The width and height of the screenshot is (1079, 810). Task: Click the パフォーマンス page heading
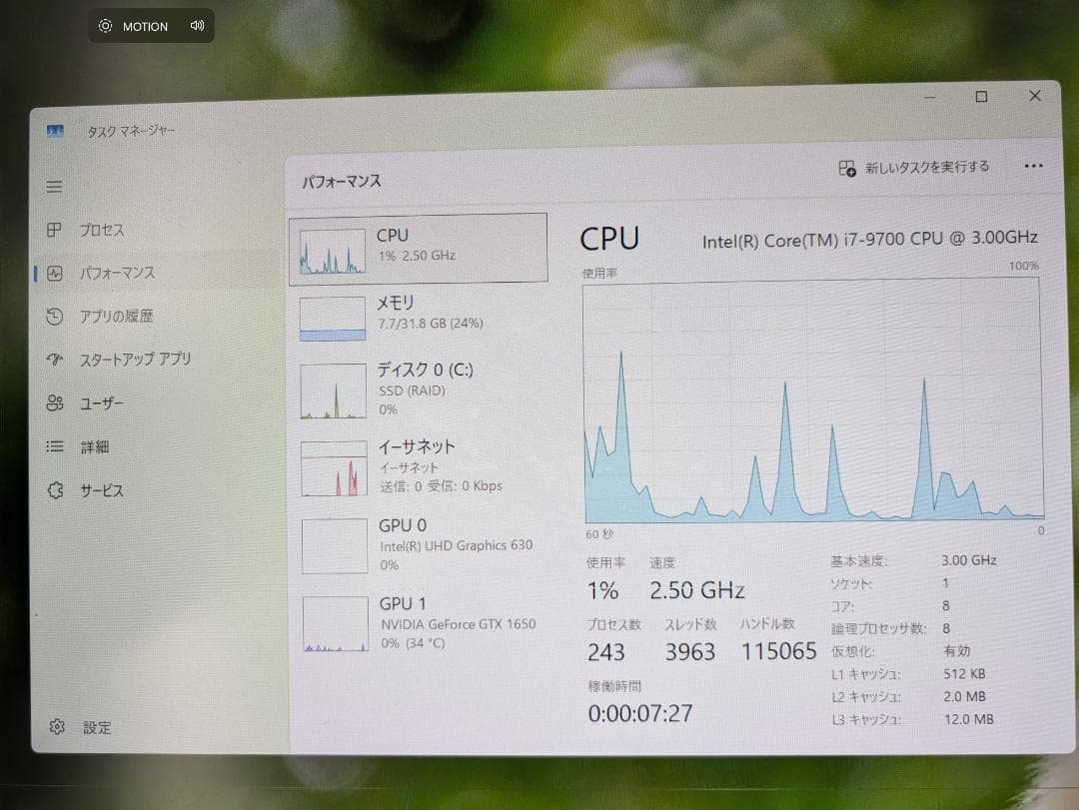(342, 181)
